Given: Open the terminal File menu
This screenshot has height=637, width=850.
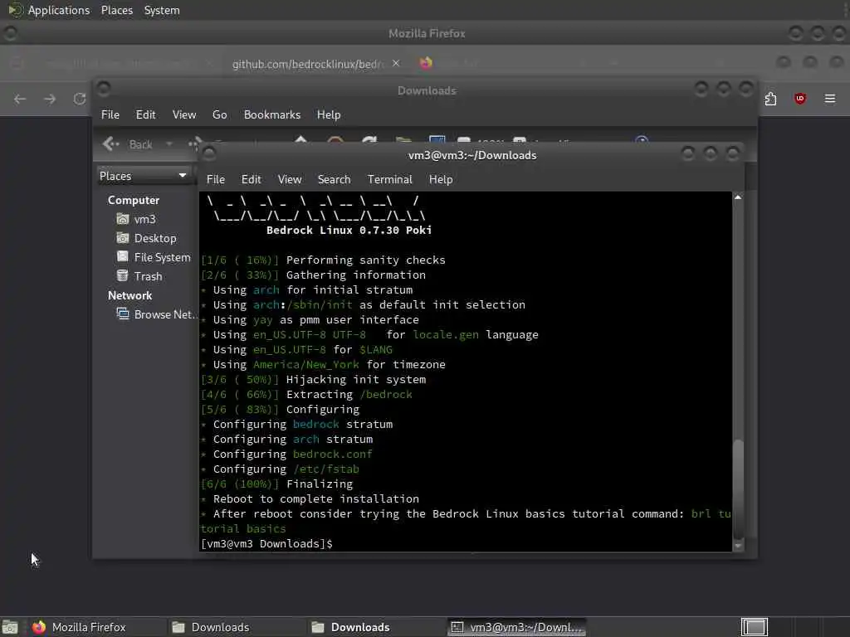Looking at the screenshot, I should tap(215, 179).
